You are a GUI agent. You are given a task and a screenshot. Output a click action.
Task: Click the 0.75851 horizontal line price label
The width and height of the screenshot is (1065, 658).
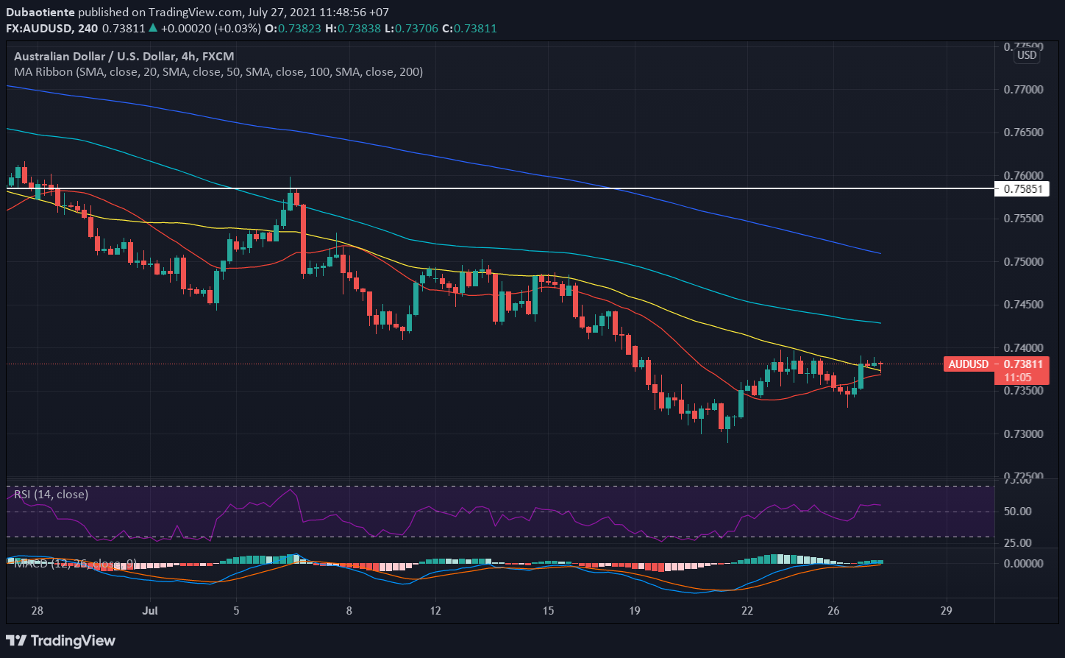pos(1023,188)
